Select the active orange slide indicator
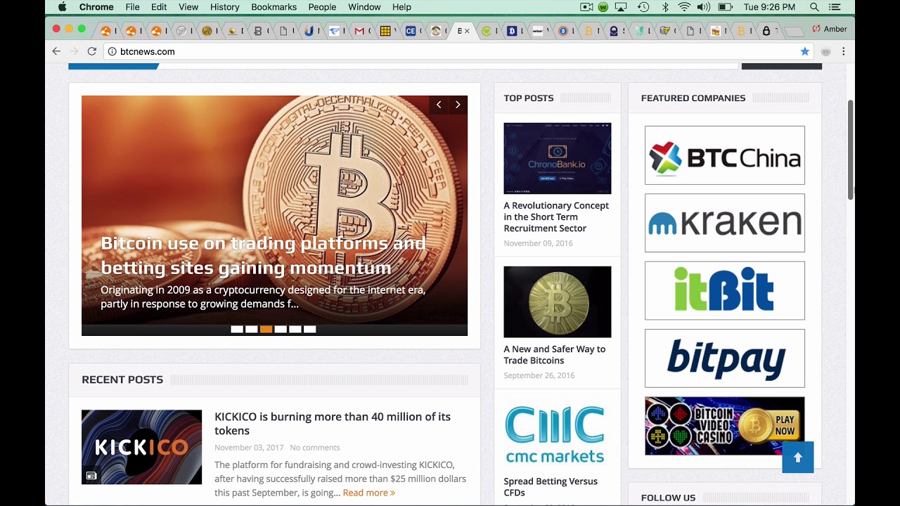This screenshot has width=900, height=506. click(266, 329)
